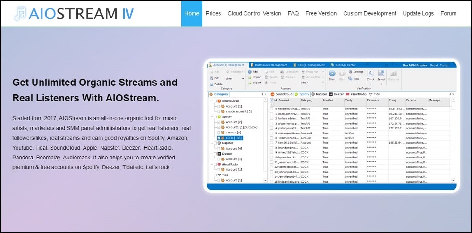The image size is (472, 233).
Task: Toggle the select-all checkbox in id header
Action: 271,100
